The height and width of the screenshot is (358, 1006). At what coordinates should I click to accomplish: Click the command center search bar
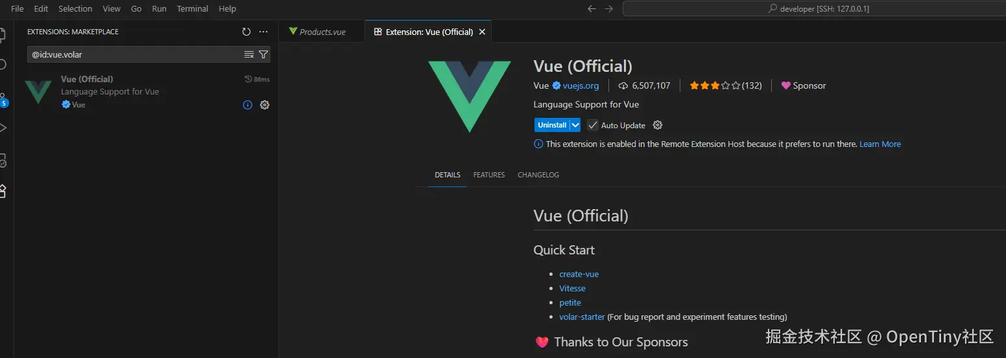coord(814,9)
